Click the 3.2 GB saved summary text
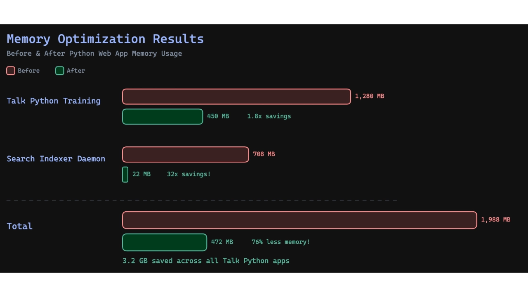Viewport: 528px width, 297px height. pyautogui.click(x=206, y=261)
